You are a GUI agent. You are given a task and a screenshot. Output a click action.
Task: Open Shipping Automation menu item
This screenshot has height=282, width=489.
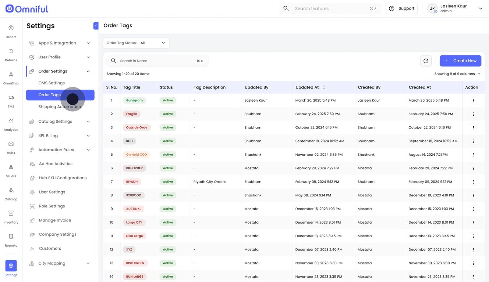(x=60, y=107)
